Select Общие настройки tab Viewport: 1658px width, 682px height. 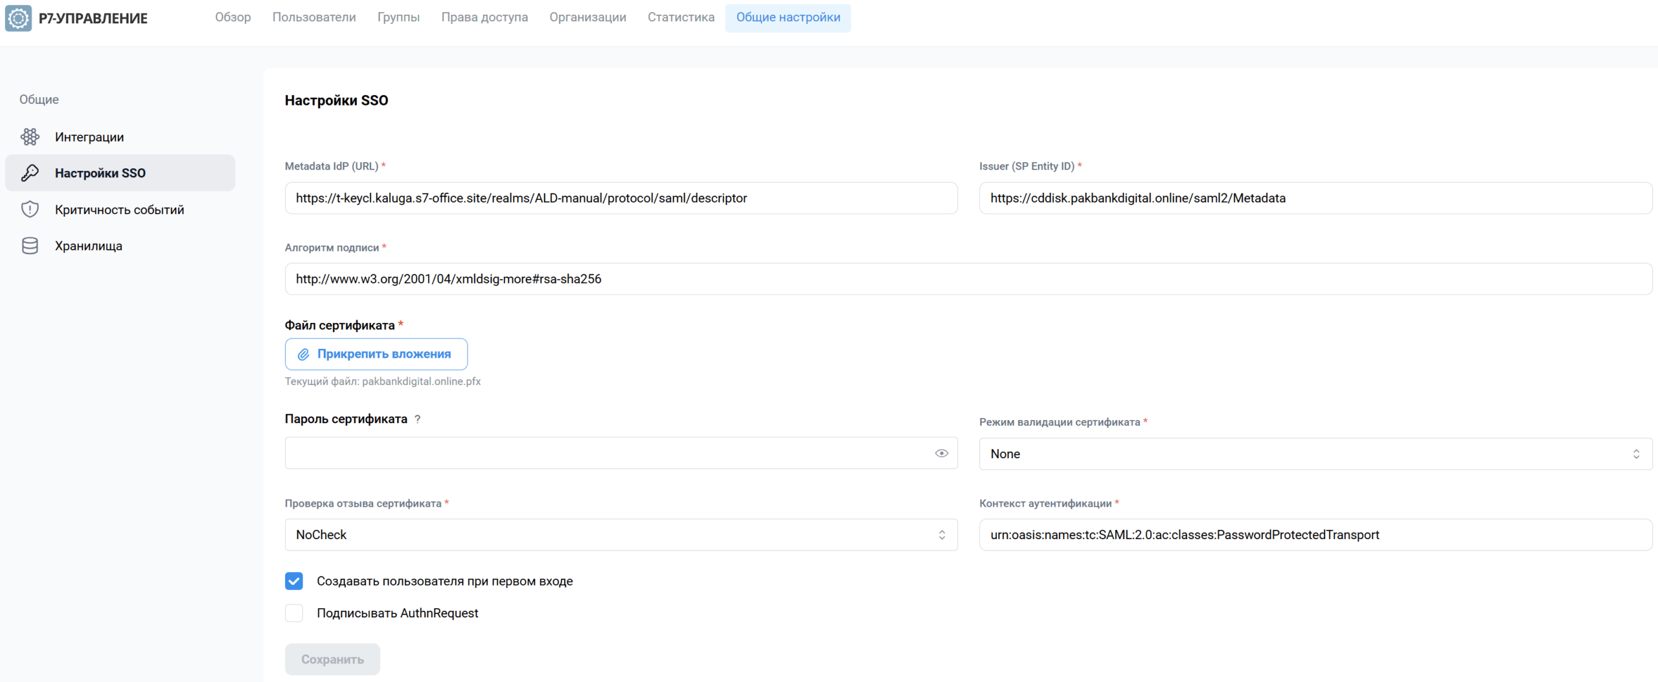(788, 17)
